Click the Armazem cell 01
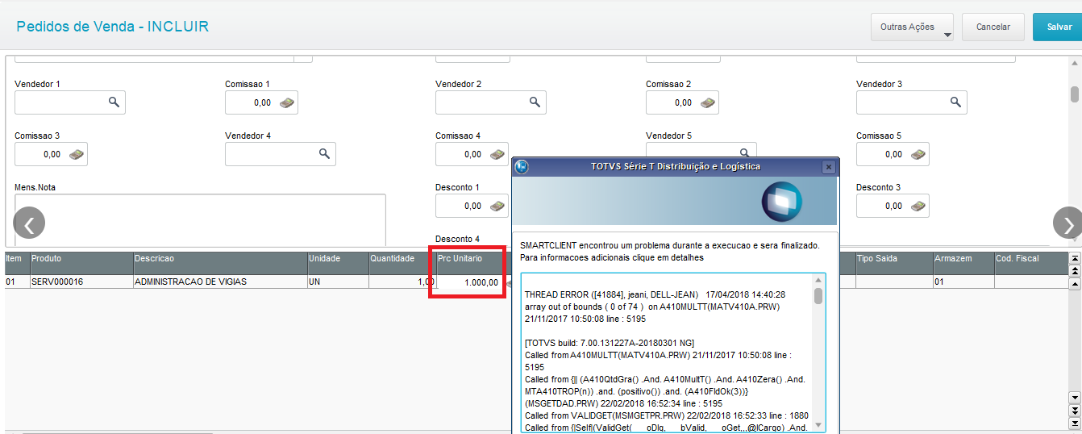This screenshot has width=1082, height=434. [x=963, y=282]
